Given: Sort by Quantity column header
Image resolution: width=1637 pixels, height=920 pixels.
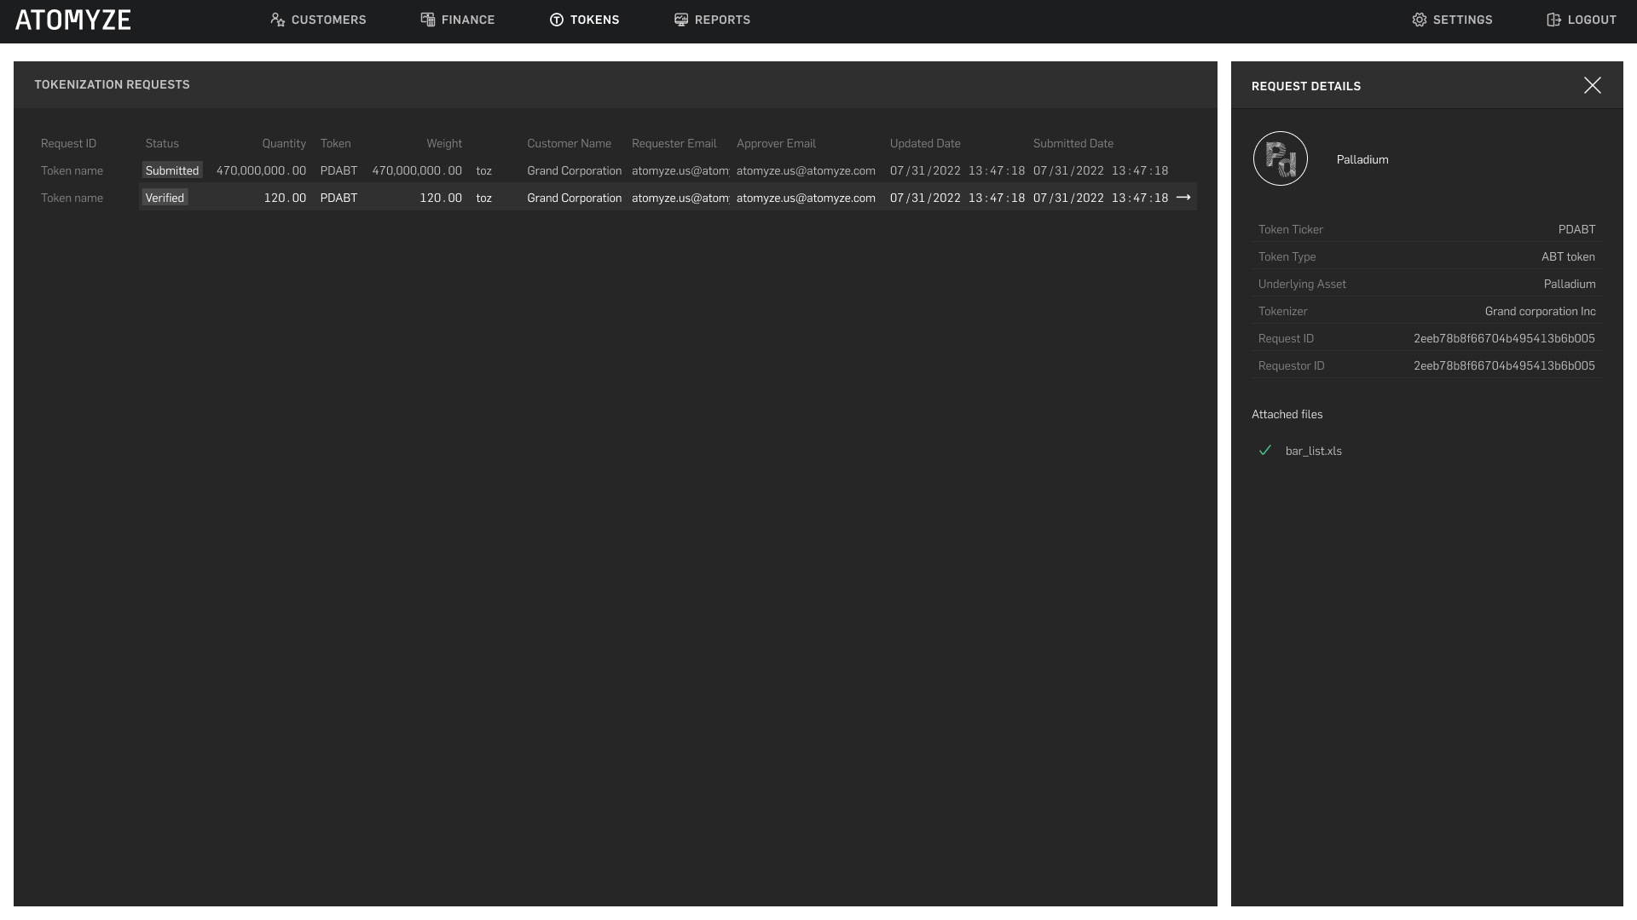Looking at the screenshot, I should click(284, 143).
